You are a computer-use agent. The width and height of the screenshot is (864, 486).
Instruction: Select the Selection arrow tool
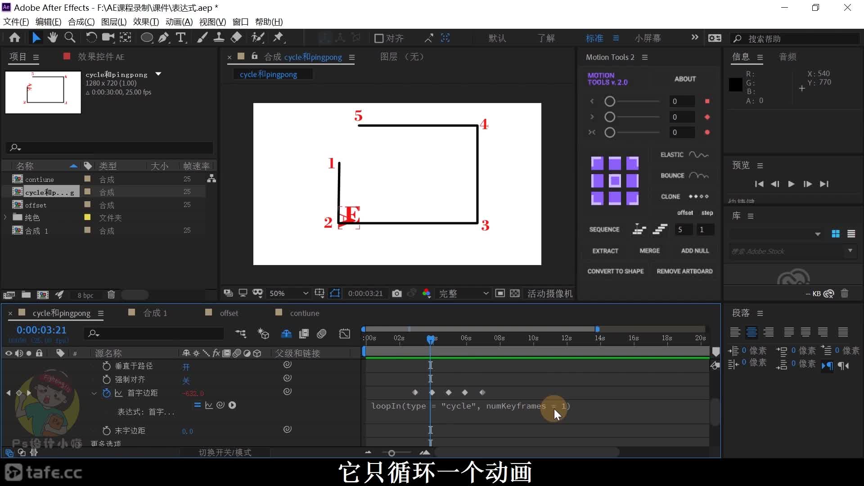coord(36,38)
